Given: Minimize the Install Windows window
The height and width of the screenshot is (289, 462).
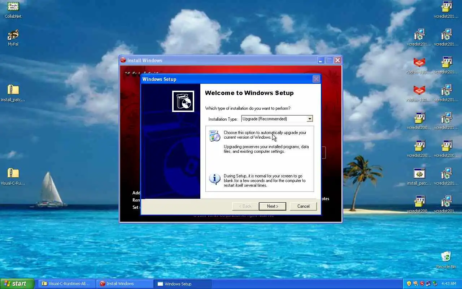Looking at the screenshot, I should (x=321, y=60).
